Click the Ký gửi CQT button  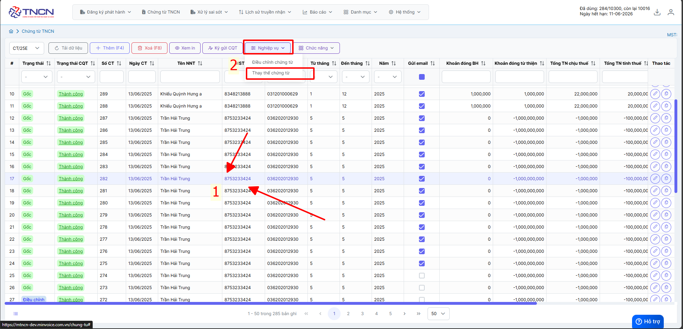tap(222, 48)
